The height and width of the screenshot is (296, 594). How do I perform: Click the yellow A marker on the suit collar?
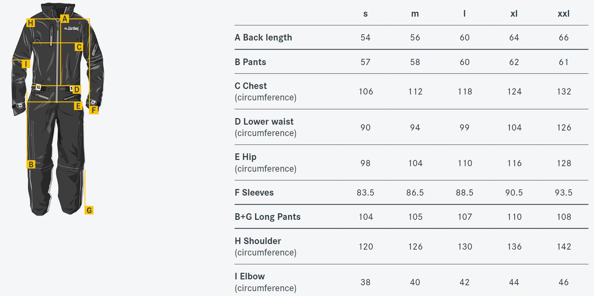pos(64,19)
